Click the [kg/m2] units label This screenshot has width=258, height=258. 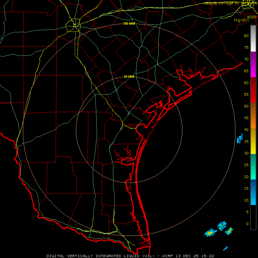(241, 20)
